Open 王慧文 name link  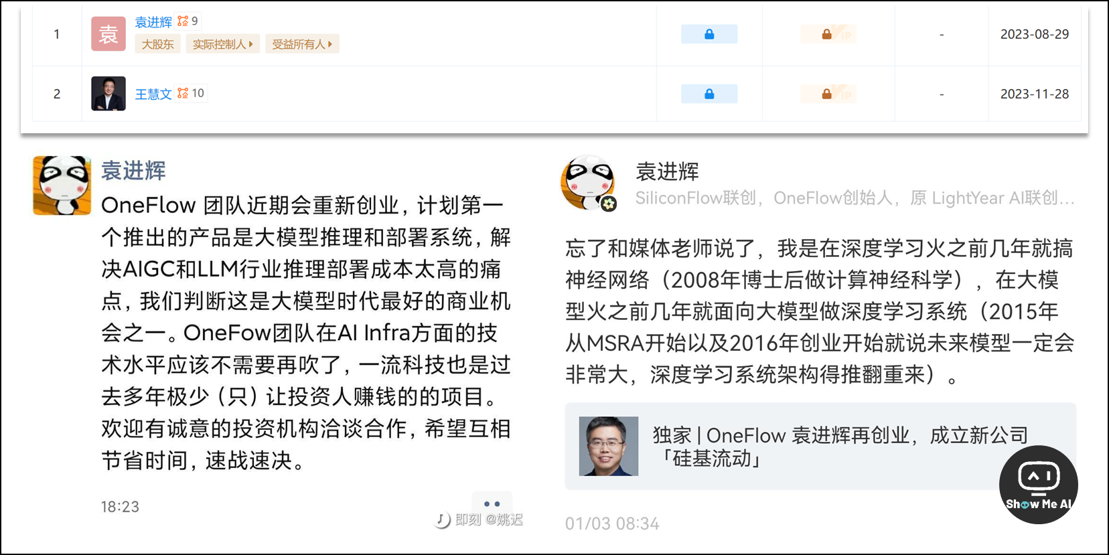coord(153,94)
